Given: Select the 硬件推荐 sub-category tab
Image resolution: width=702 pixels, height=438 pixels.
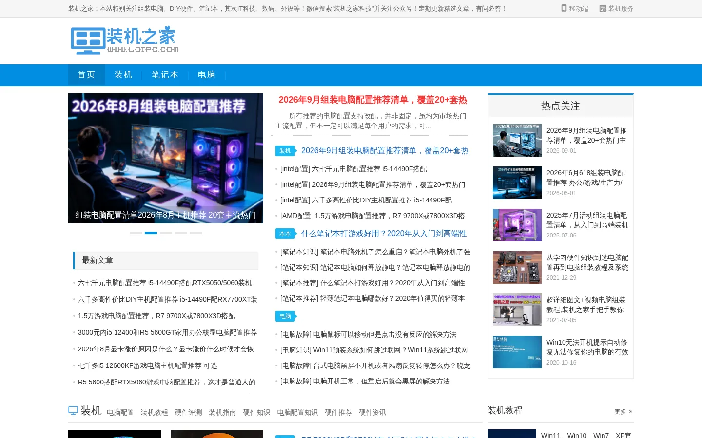Looking at the screenshot, I should (x=338, y=413).
